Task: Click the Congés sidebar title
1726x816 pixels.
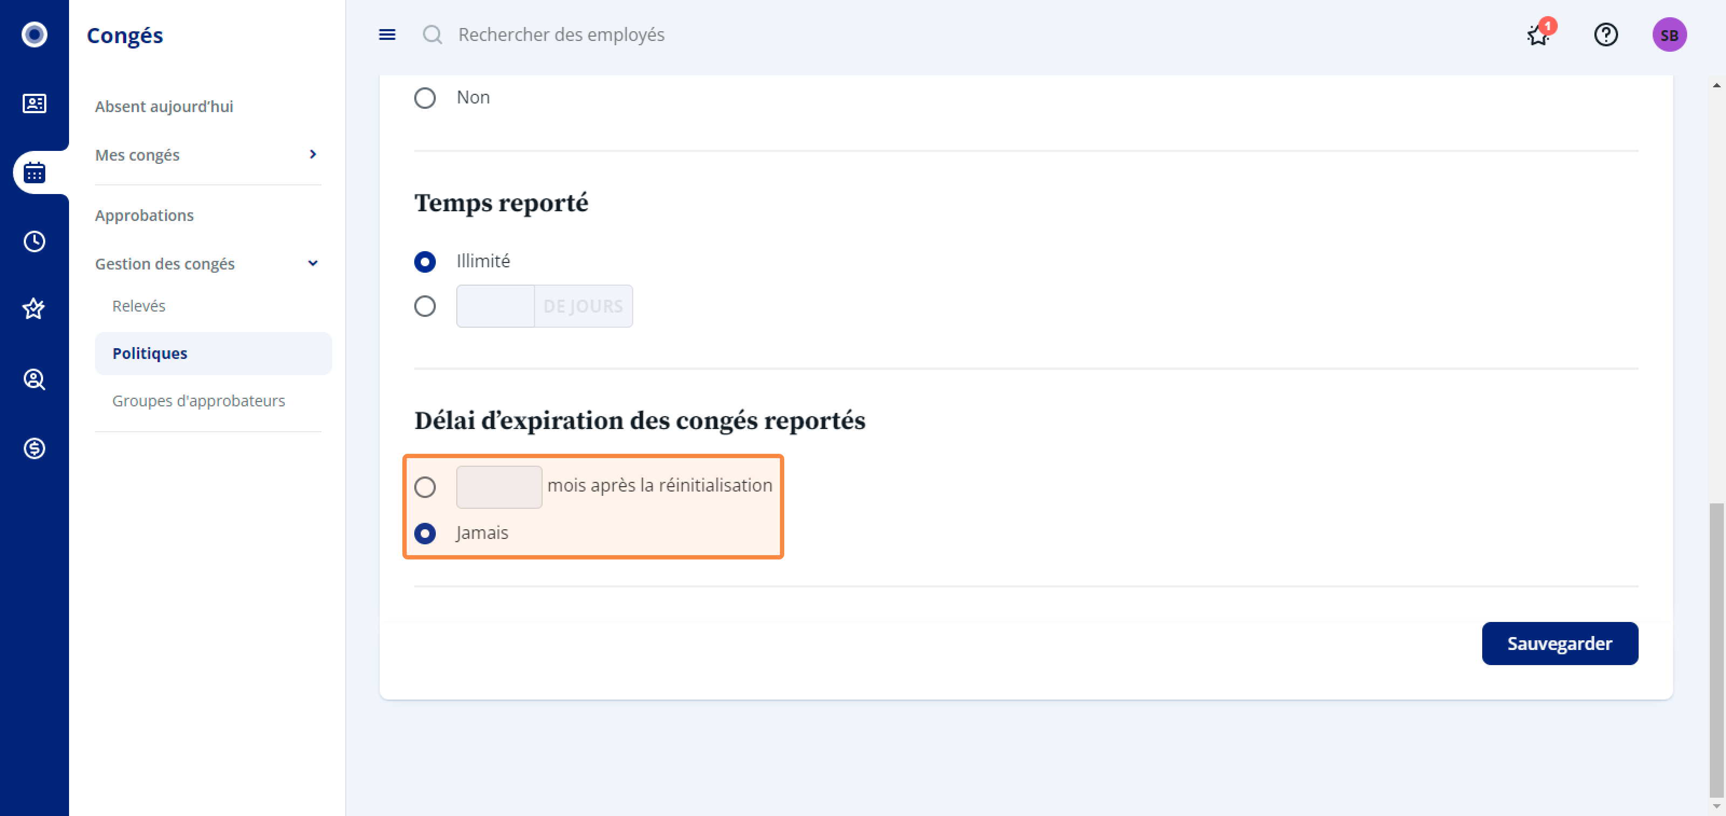Action: coord(125,36)
